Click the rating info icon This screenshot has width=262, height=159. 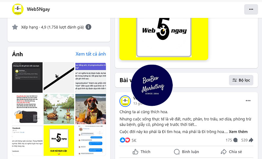tap(88, 27)
